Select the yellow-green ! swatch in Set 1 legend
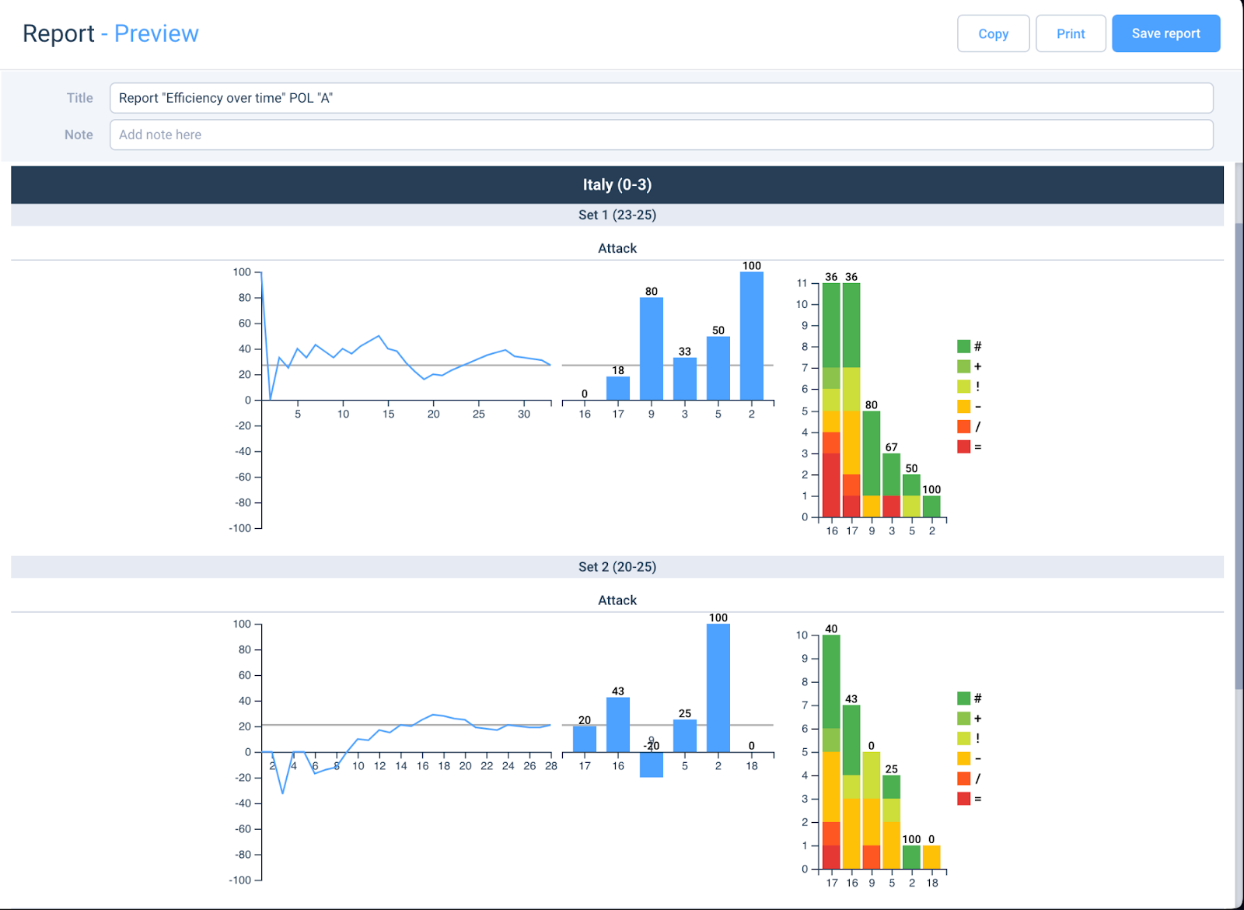 (963, 387)
